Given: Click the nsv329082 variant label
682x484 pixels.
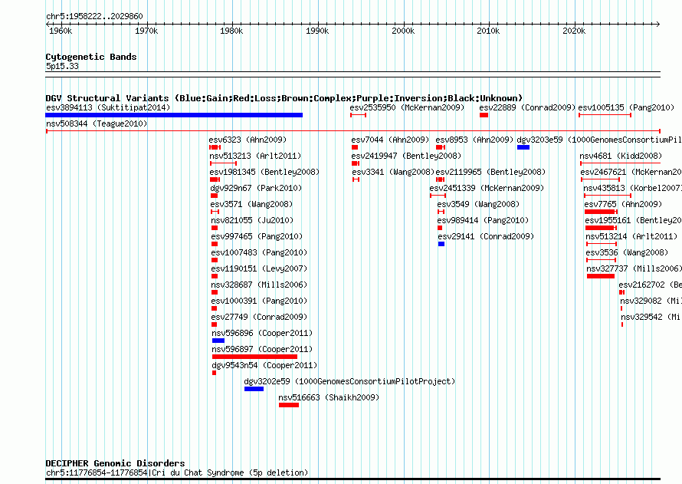Looking at the screenshot, I should [651, 301].
